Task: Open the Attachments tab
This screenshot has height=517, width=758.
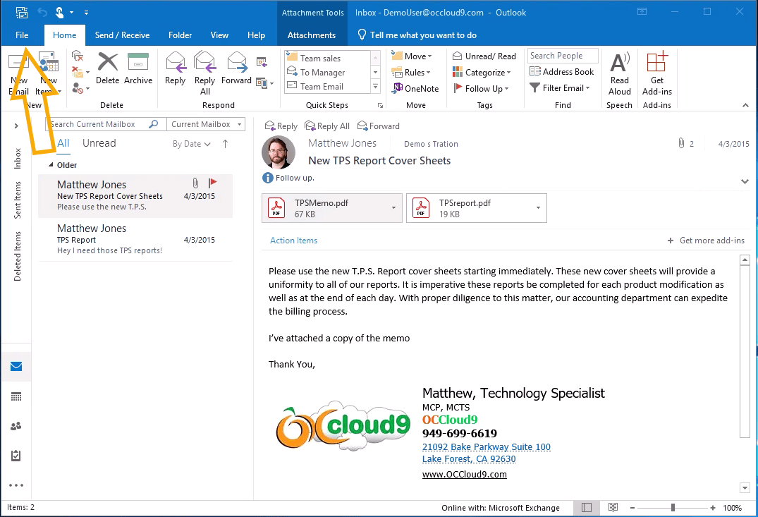Action: pos(312,35)
